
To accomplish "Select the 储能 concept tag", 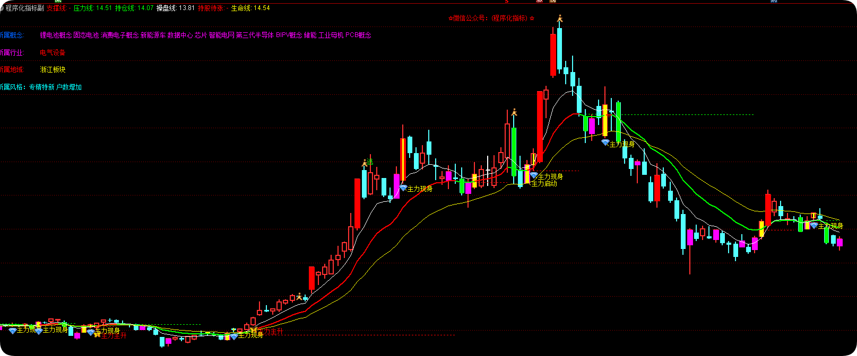I will pos(310,35).
